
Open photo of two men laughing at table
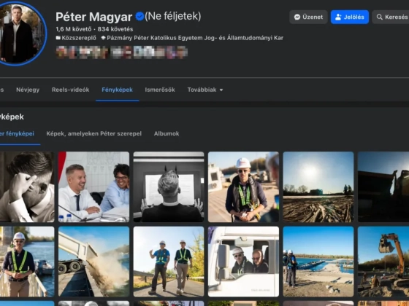coord(94,187)
